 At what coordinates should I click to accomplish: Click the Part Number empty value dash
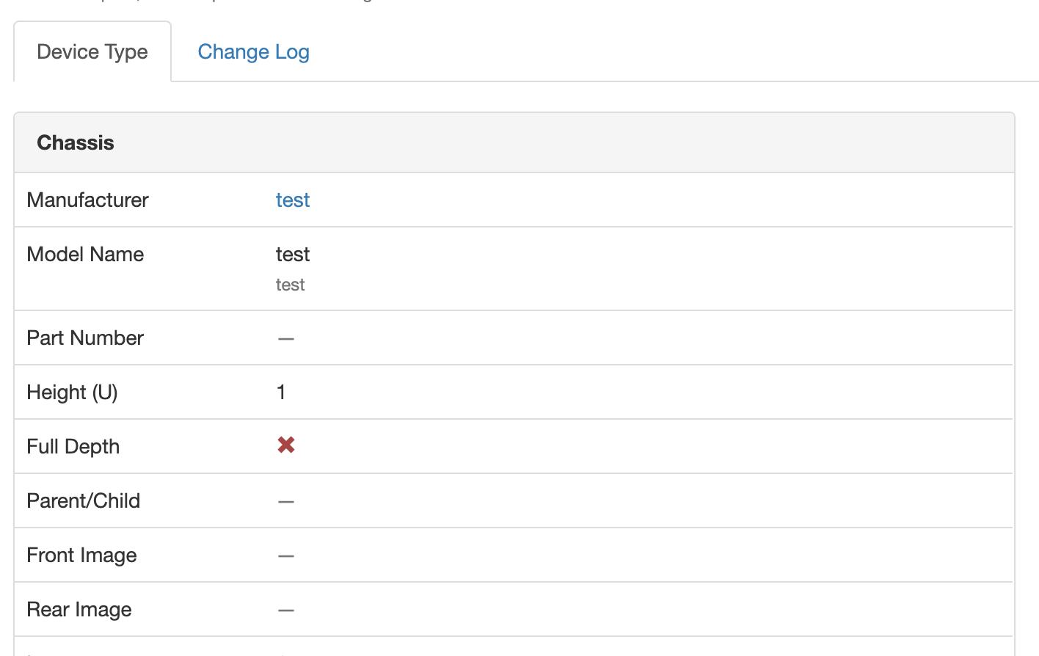[285, 338]
